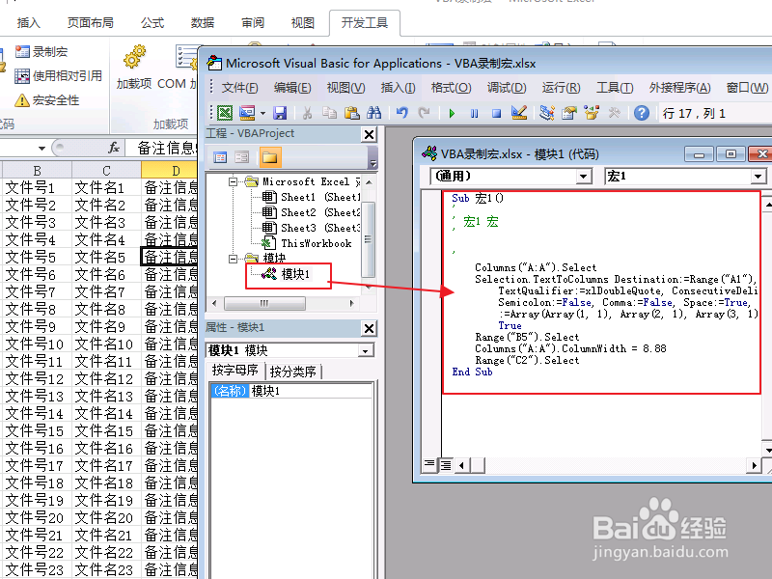
Task: Toggle Design Mode ruler icon
Action: pyautogui.click(x=519, y=113)
